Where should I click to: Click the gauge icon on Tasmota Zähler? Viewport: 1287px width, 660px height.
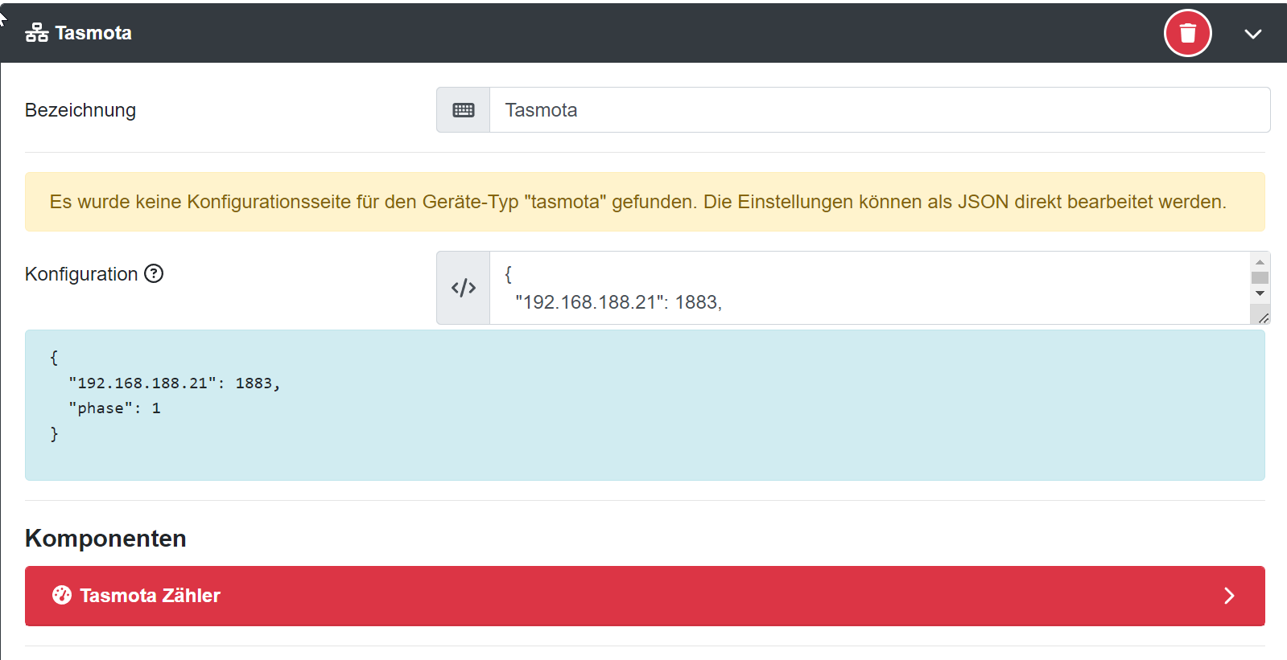coord(62,595)
